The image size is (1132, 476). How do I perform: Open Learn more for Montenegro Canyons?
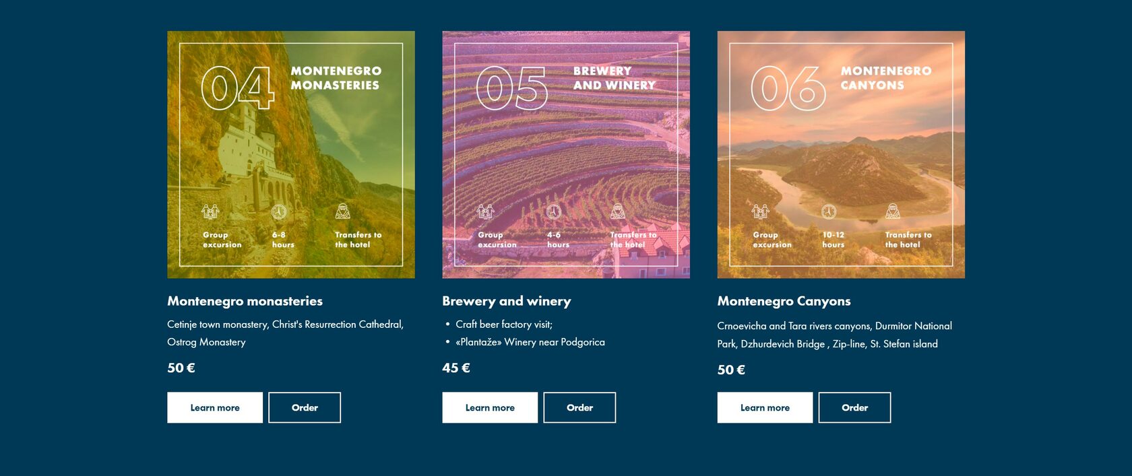[765, 407]
